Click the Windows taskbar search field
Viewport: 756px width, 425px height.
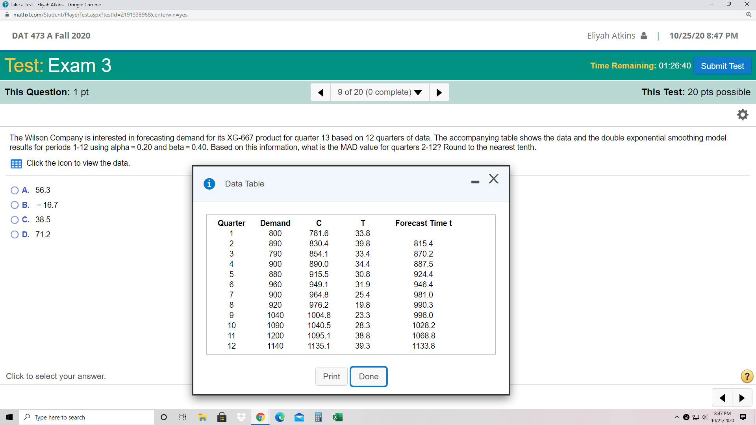(x=87, y=417)
